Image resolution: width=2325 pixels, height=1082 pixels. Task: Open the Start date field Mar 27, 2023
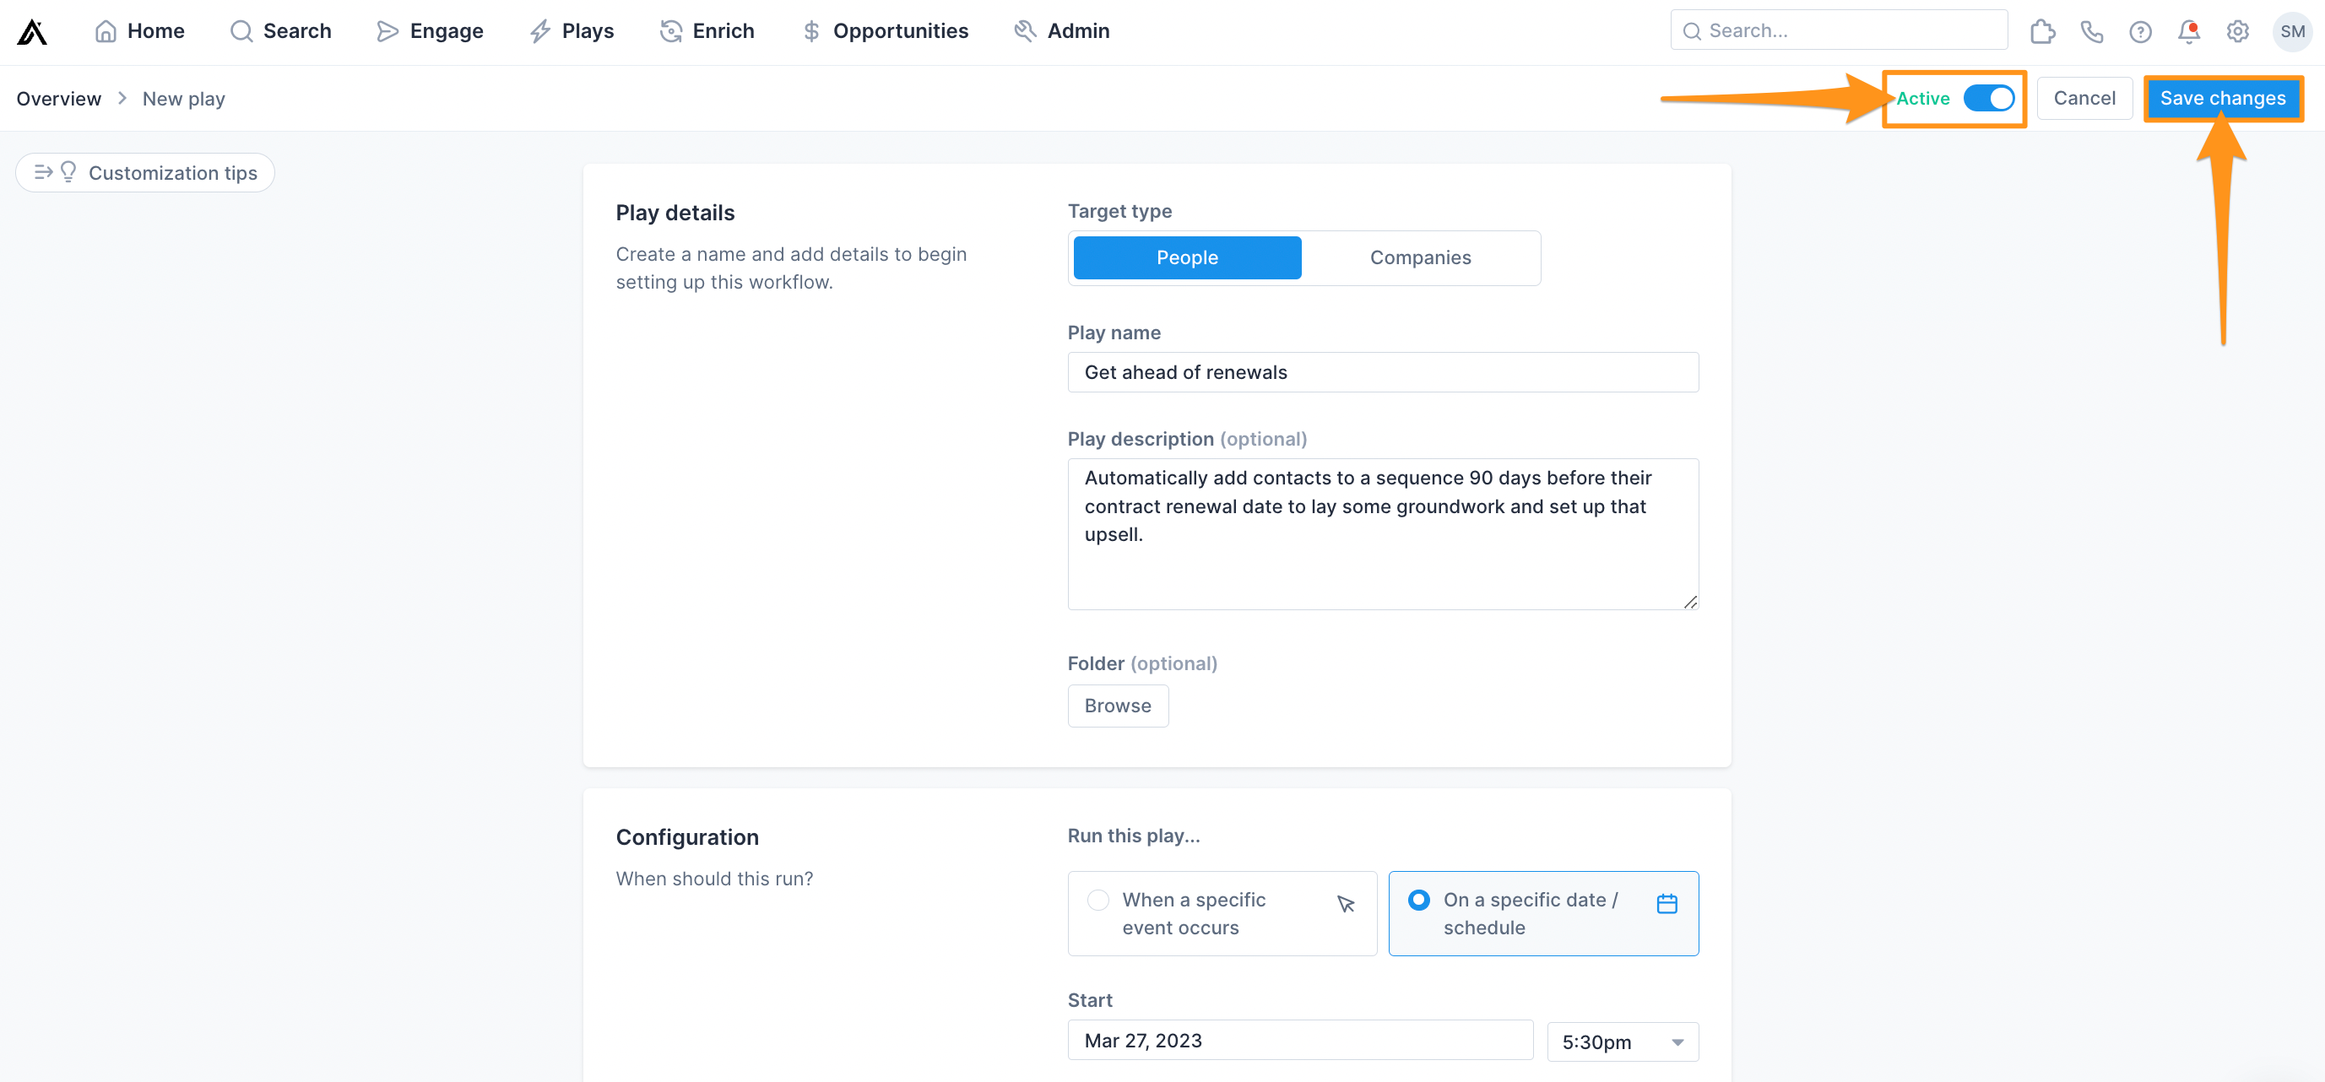pyautogui.click(x=1300, y=1041)
